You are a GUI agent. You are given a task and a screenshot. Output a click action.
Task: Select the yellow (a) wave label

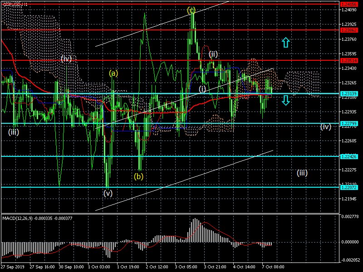113,73
